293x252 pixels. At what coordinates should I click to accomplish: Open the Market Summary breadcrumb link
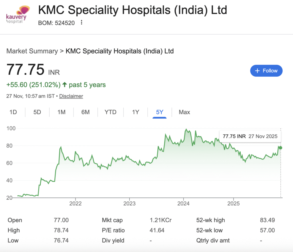click(32, 51)
